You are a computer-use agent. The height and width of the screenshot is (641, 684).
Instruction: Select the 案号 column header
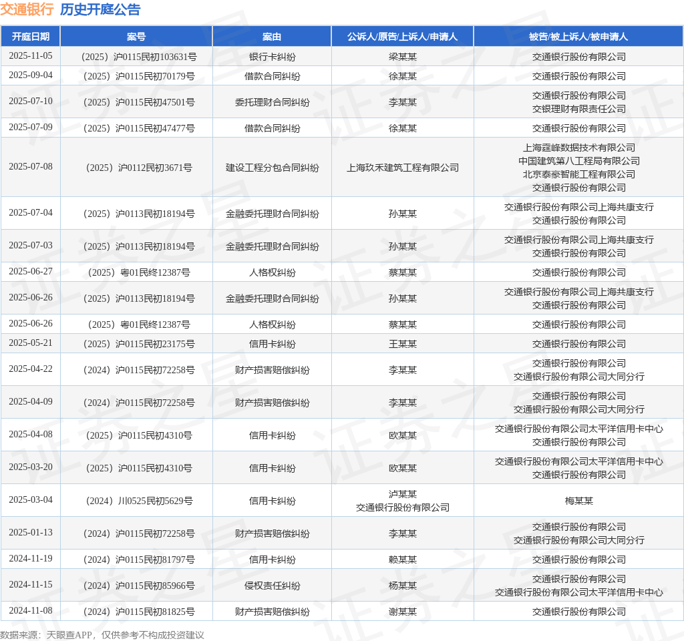136,37
